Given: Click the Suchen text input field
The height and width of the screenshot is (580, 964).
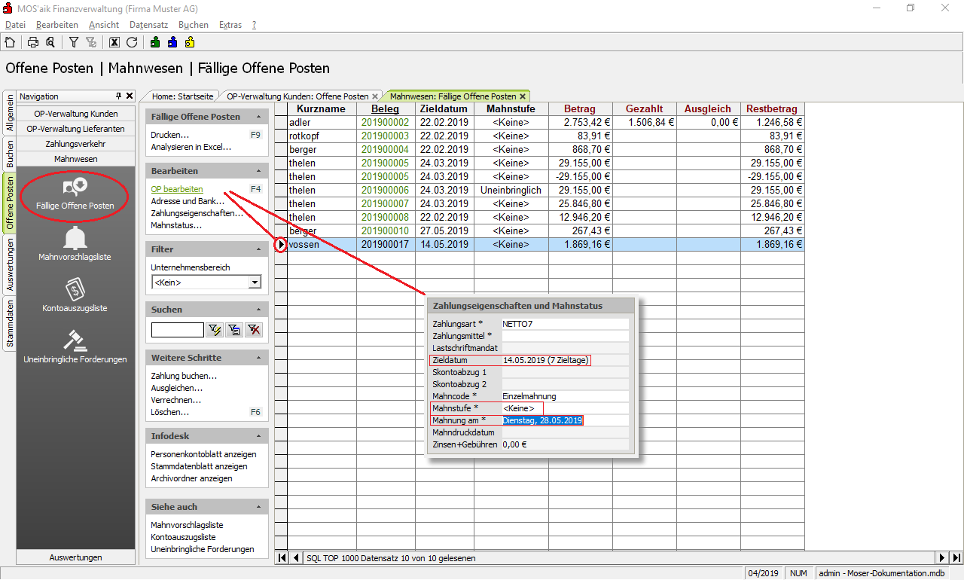Looking at the screenshot, I should 177,329.
